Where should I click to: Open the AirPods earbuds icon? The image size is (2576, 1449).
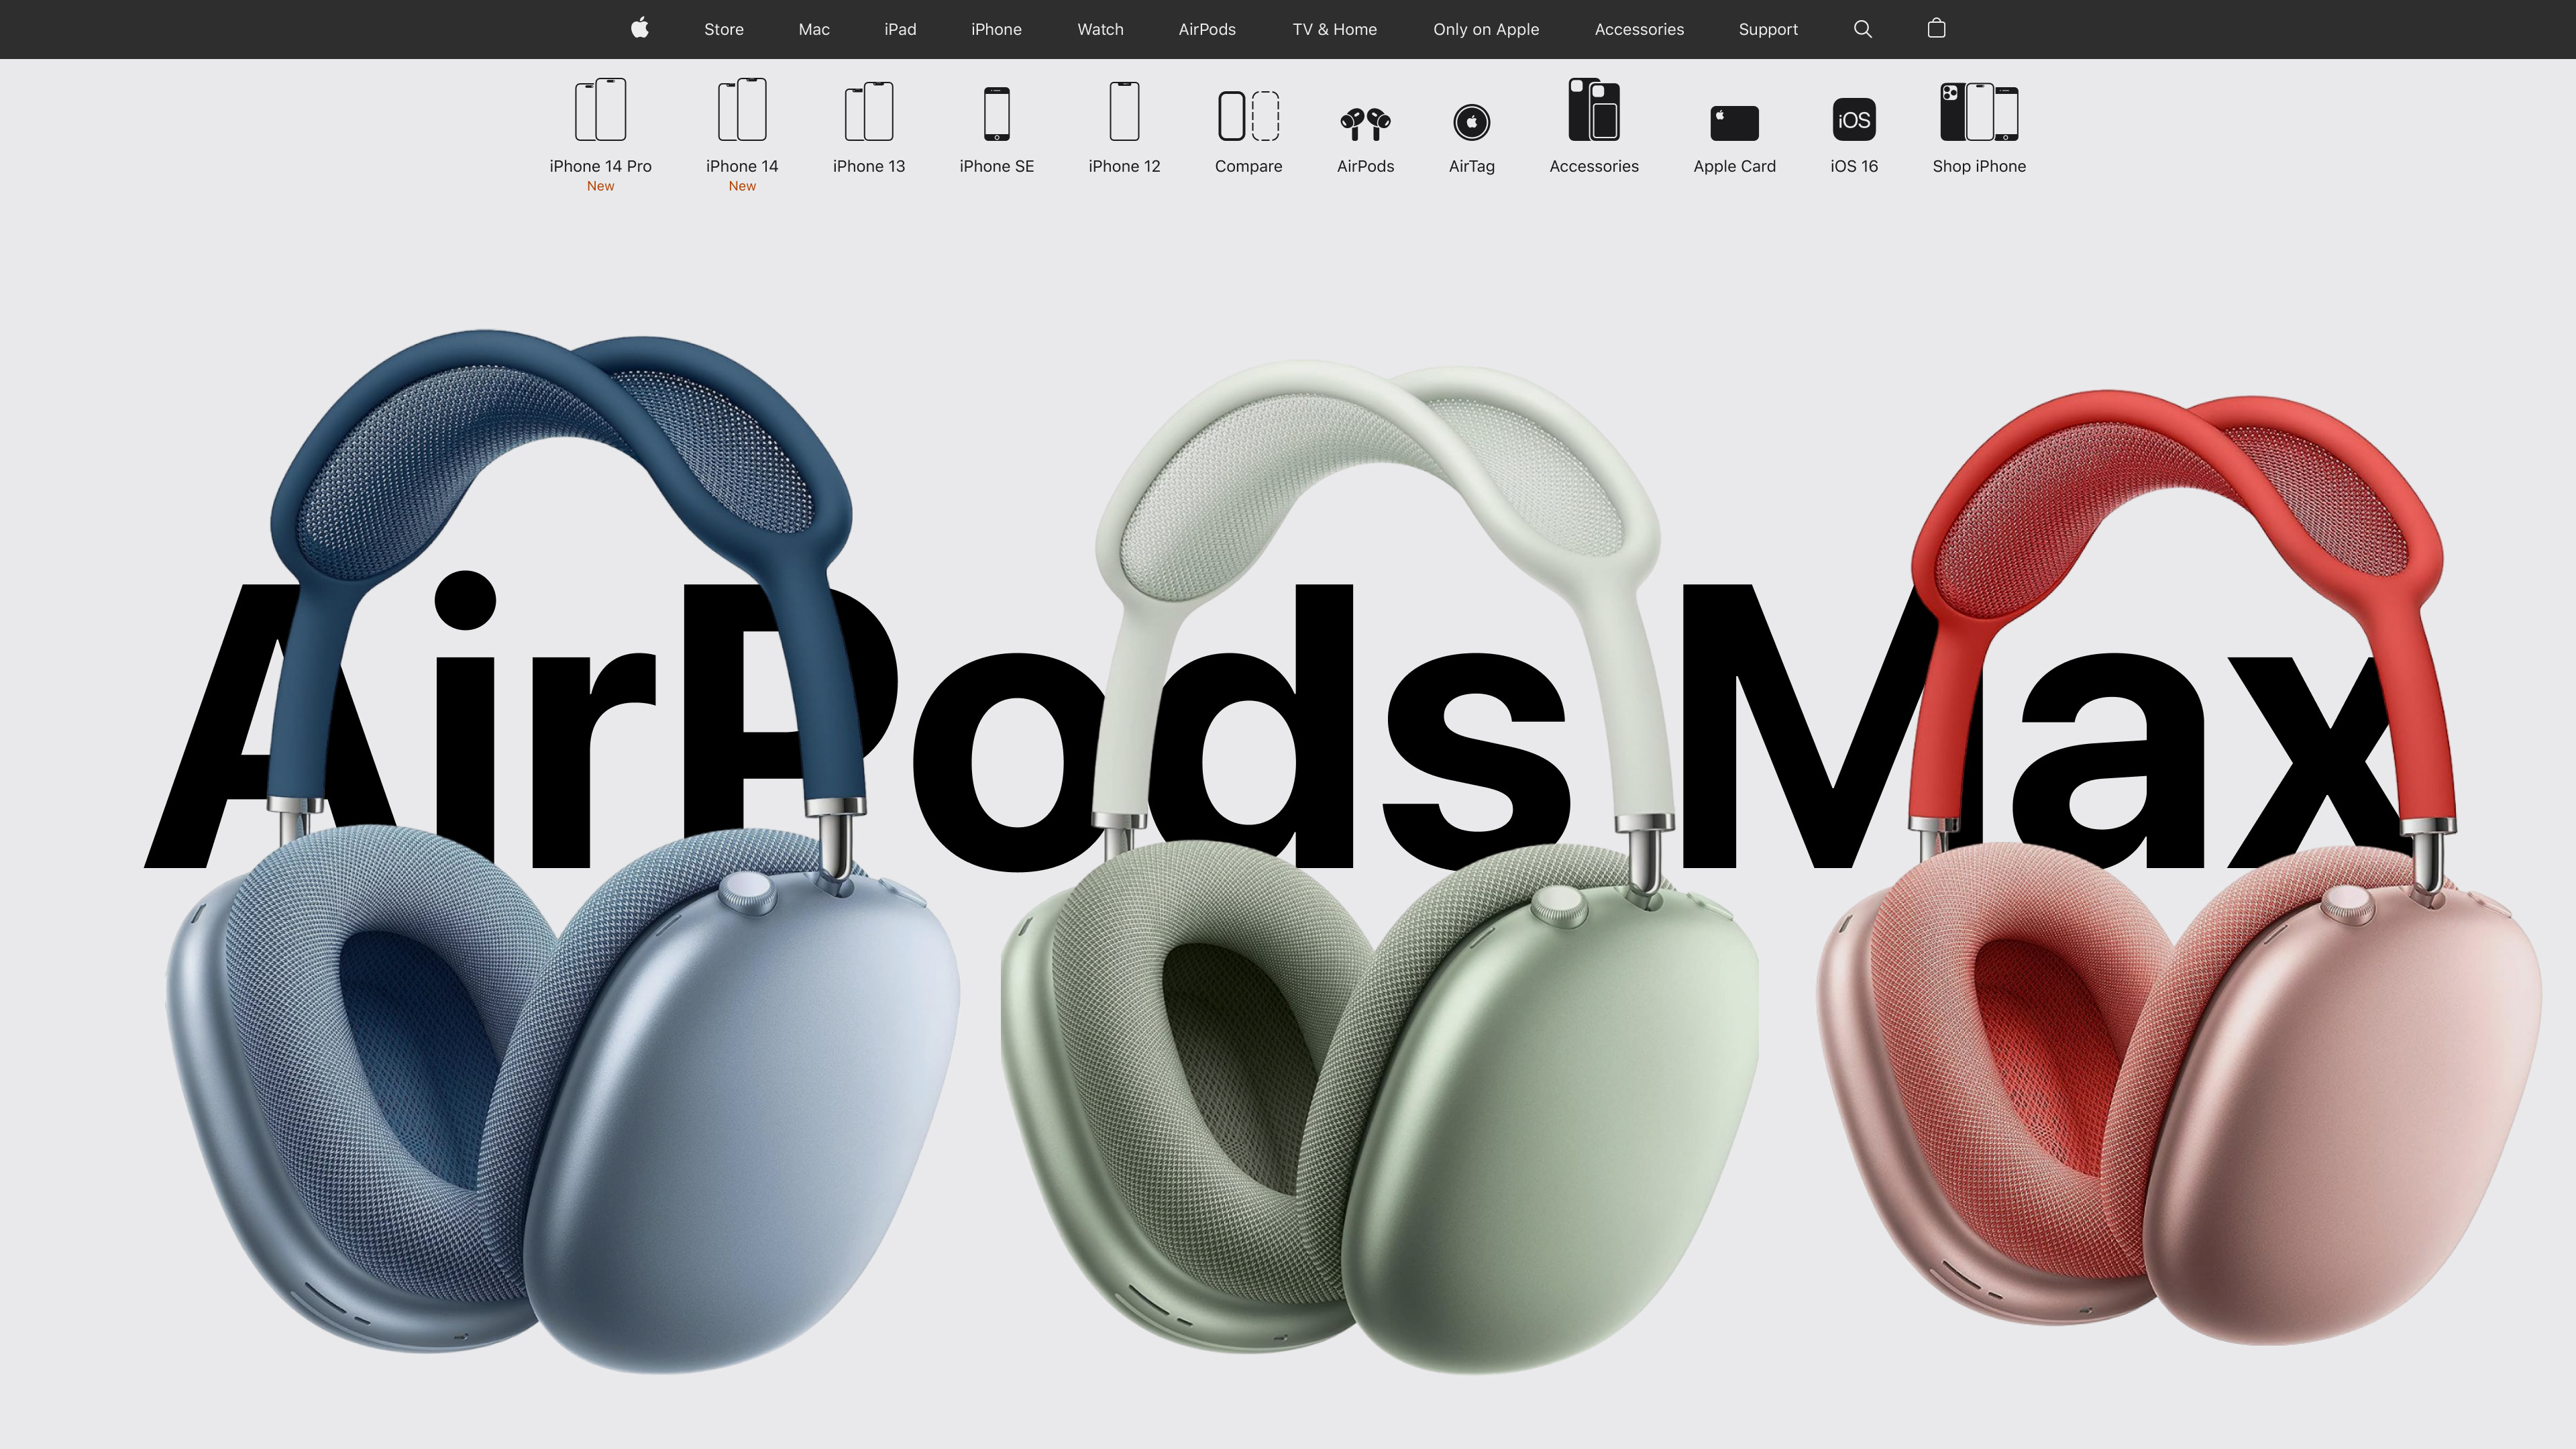(1365, 124)
